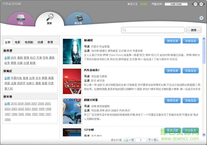Click the round dropdown arrow button in title bar
Image resolution: width=207 pixels, height=145 pixels.
[x=195, y=4]
